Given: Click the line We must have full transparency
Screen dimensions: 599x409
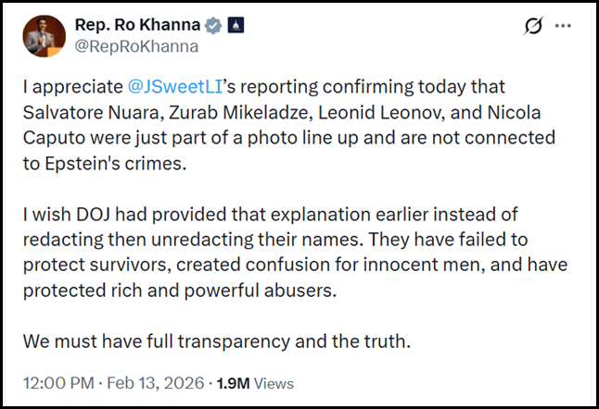Looking at the screenshot, I should click(216, 341).
